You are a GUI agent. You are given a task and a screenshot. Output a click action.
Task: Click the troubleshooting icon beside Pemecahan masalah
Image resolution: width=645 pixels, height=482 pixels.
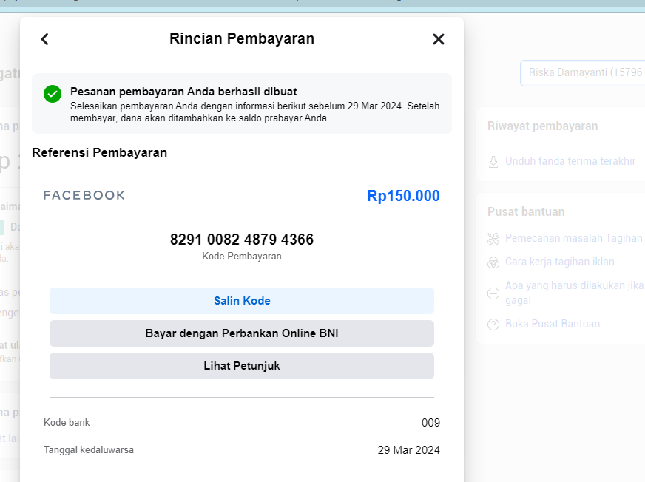point(493,239)
